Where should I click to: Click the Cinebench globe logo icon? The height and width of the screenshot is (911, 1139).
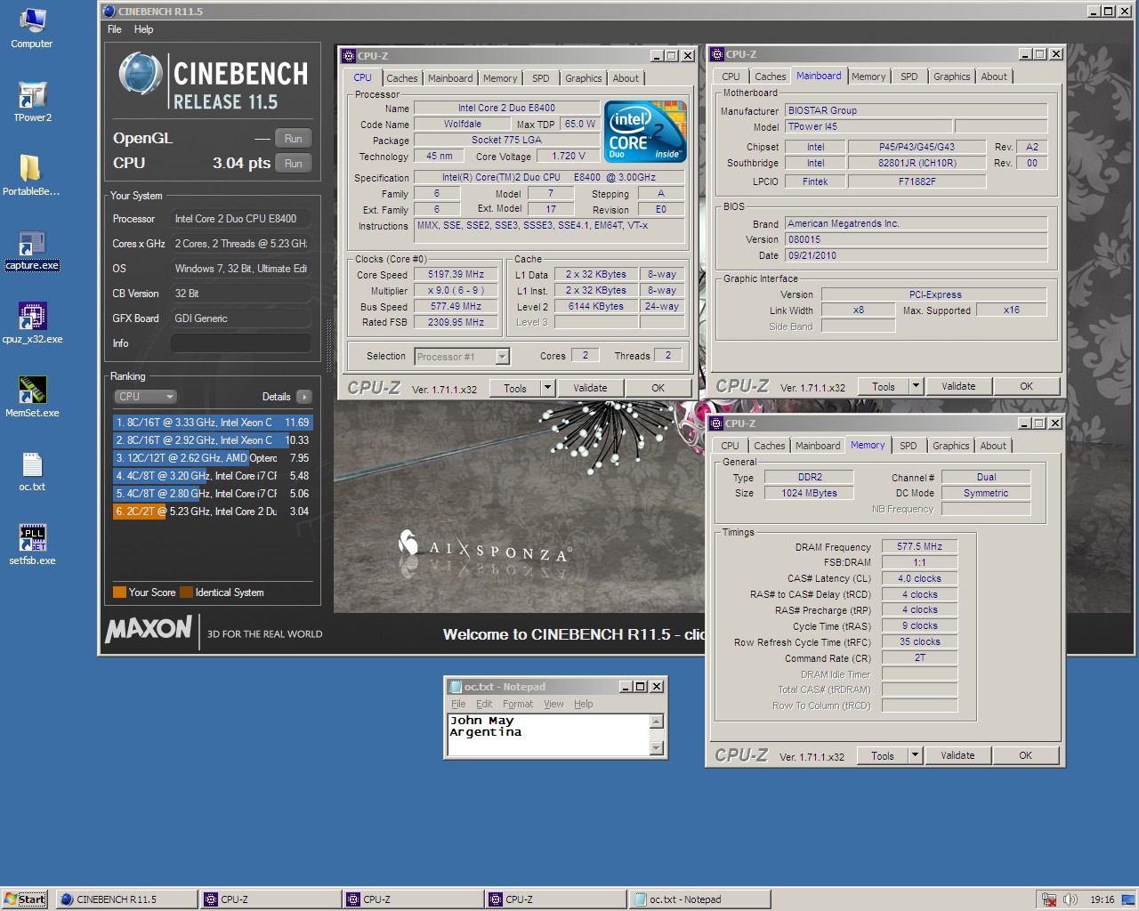click(140, 76)
